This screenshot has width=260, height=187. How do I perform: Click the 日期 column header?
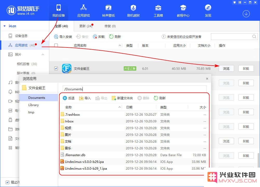[129, 107]
